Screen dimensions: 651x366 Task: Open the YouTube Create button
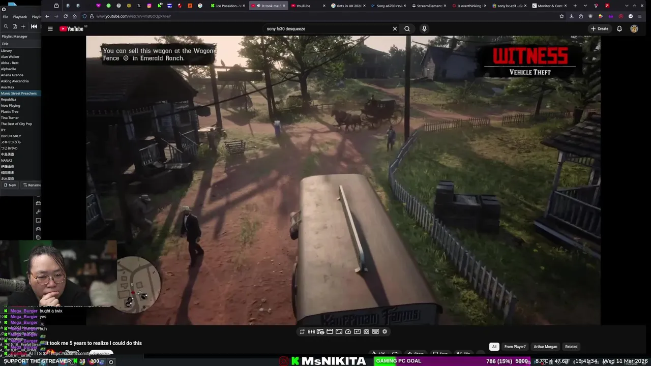coord(600,28)
